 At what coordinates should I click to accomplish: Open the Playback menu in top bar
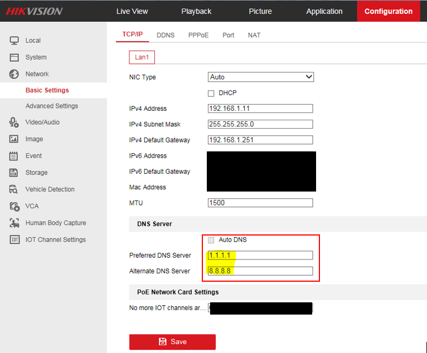click(x=196, y=11)
